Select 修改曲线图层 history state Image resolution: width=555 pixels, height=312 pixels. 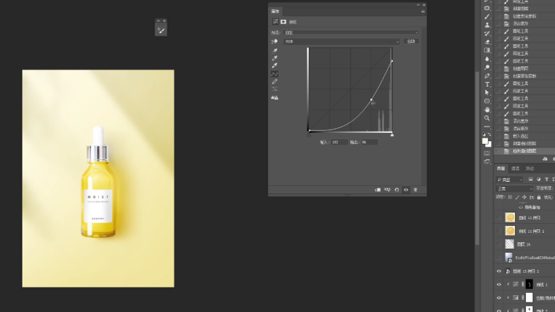coord(525,151)
